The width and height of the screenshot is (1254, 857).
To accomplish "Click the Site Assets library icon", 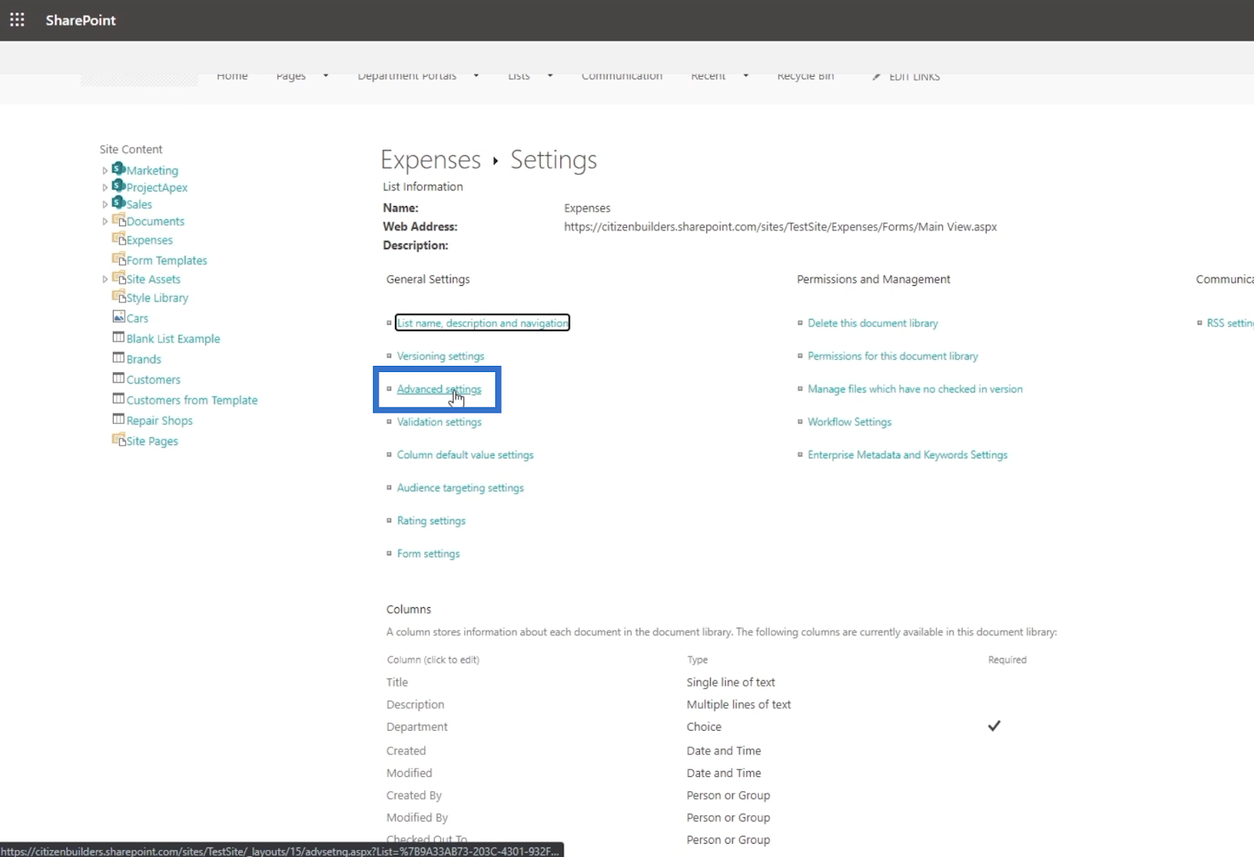I will 119,277.
